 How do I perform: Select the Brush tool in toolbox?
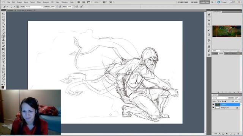(x=3, y=37)
